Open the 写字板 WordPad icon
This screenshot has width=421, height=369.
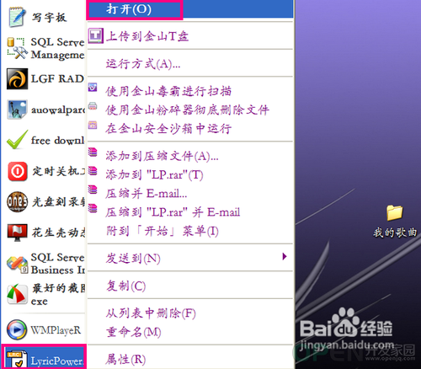click(18, 18)
